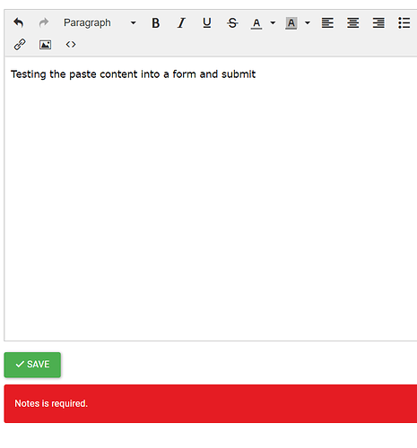Center align the text
Screen dimensions: 417x448
[353, 23]
